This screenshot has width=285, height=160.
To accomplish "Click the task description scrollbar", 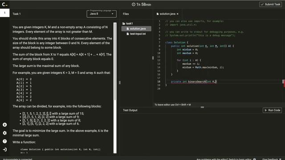I will pyautogui.click(x=115, y=62).
